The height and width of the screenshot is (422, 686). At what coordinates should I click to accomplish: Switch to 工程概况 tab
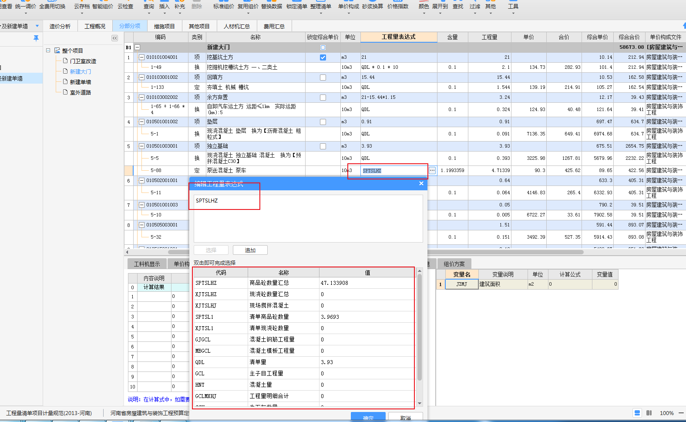point(95,26)
